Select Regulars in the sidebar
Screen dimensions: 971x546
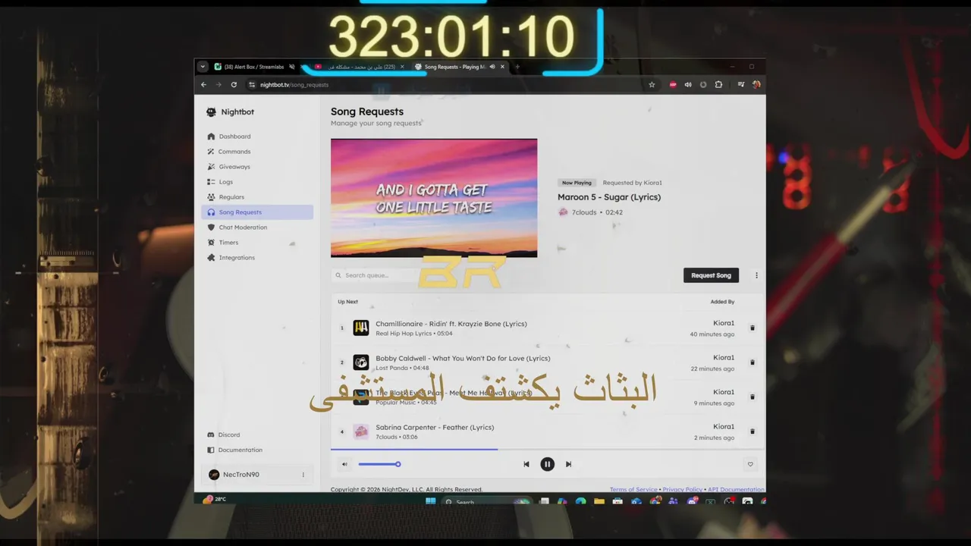256,197
